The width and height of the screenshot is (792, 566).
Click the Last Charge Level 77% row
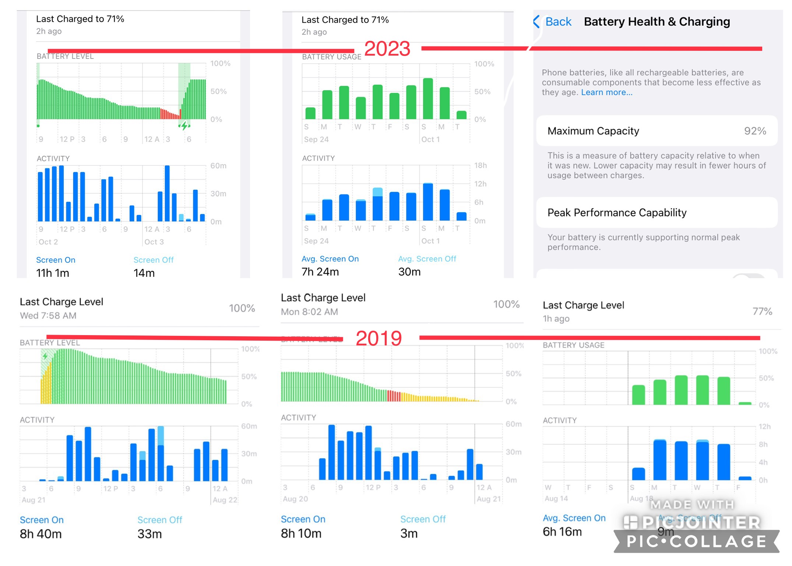[x=657, y=312]
